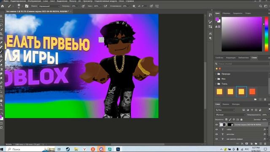Select the Crop tool
This screenshot has height=152, width=270.
(x=1, y=34)
